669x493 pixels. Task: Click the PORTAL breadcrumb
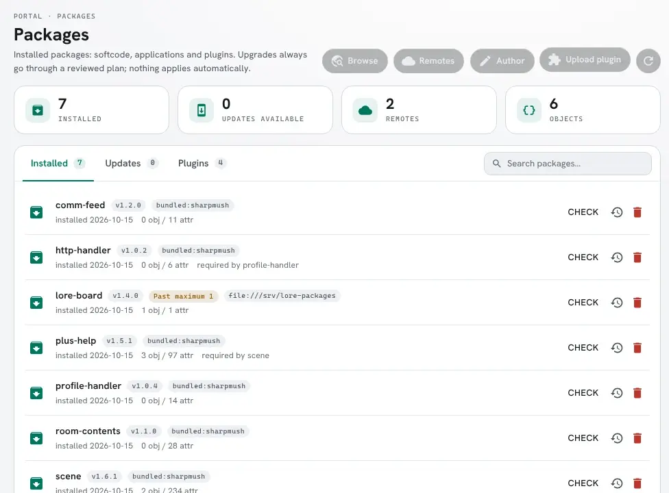click(27, 16)
